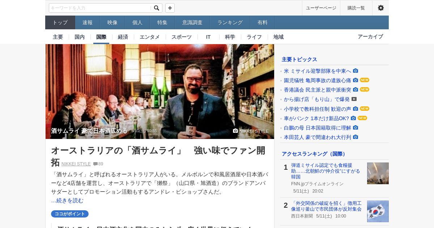Go to the ランキング tab

coord(230,22)
